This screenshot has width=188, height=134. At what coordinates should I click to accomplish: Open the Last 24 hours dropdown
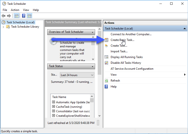coord(77,75)
